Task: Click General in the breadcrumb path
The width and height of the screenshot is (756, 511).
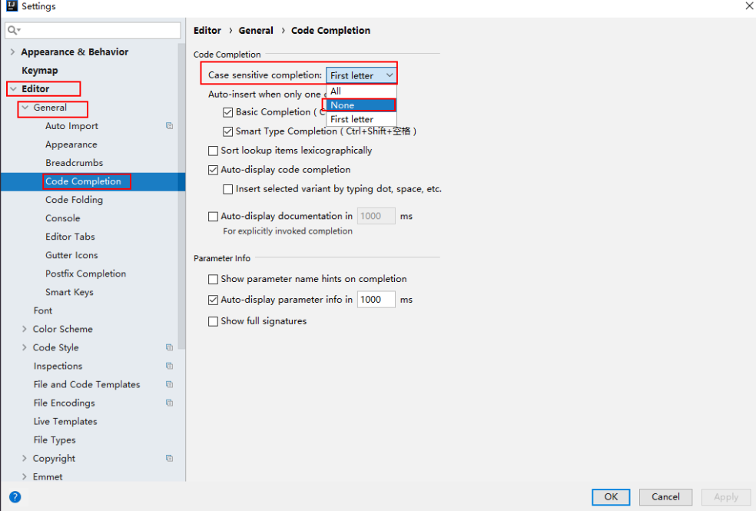Action: 256,31
